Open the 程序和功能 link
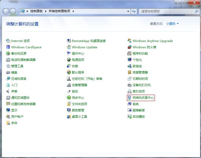This screenshot has height=158, width=201. [140, 54]
